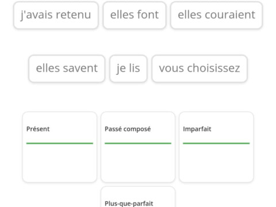Click the green line under Imparfait
The height and width of the screenshot is (207, 276).
216,143
